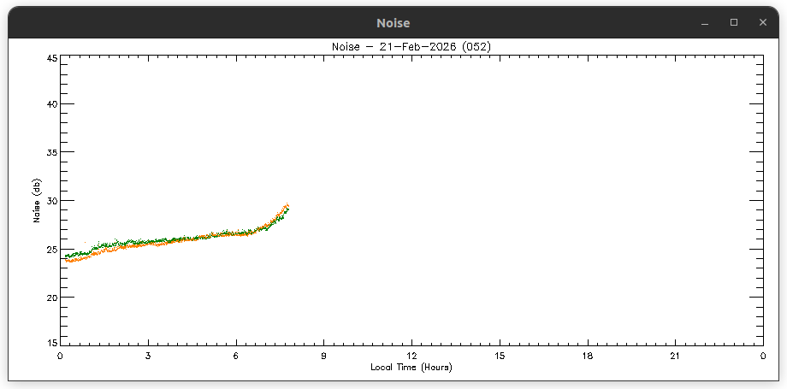Click the plot title with the date 21-Feb-2026
Image resolution: width=787 pixels, height=389 pixels.
(x=411, y=46)
